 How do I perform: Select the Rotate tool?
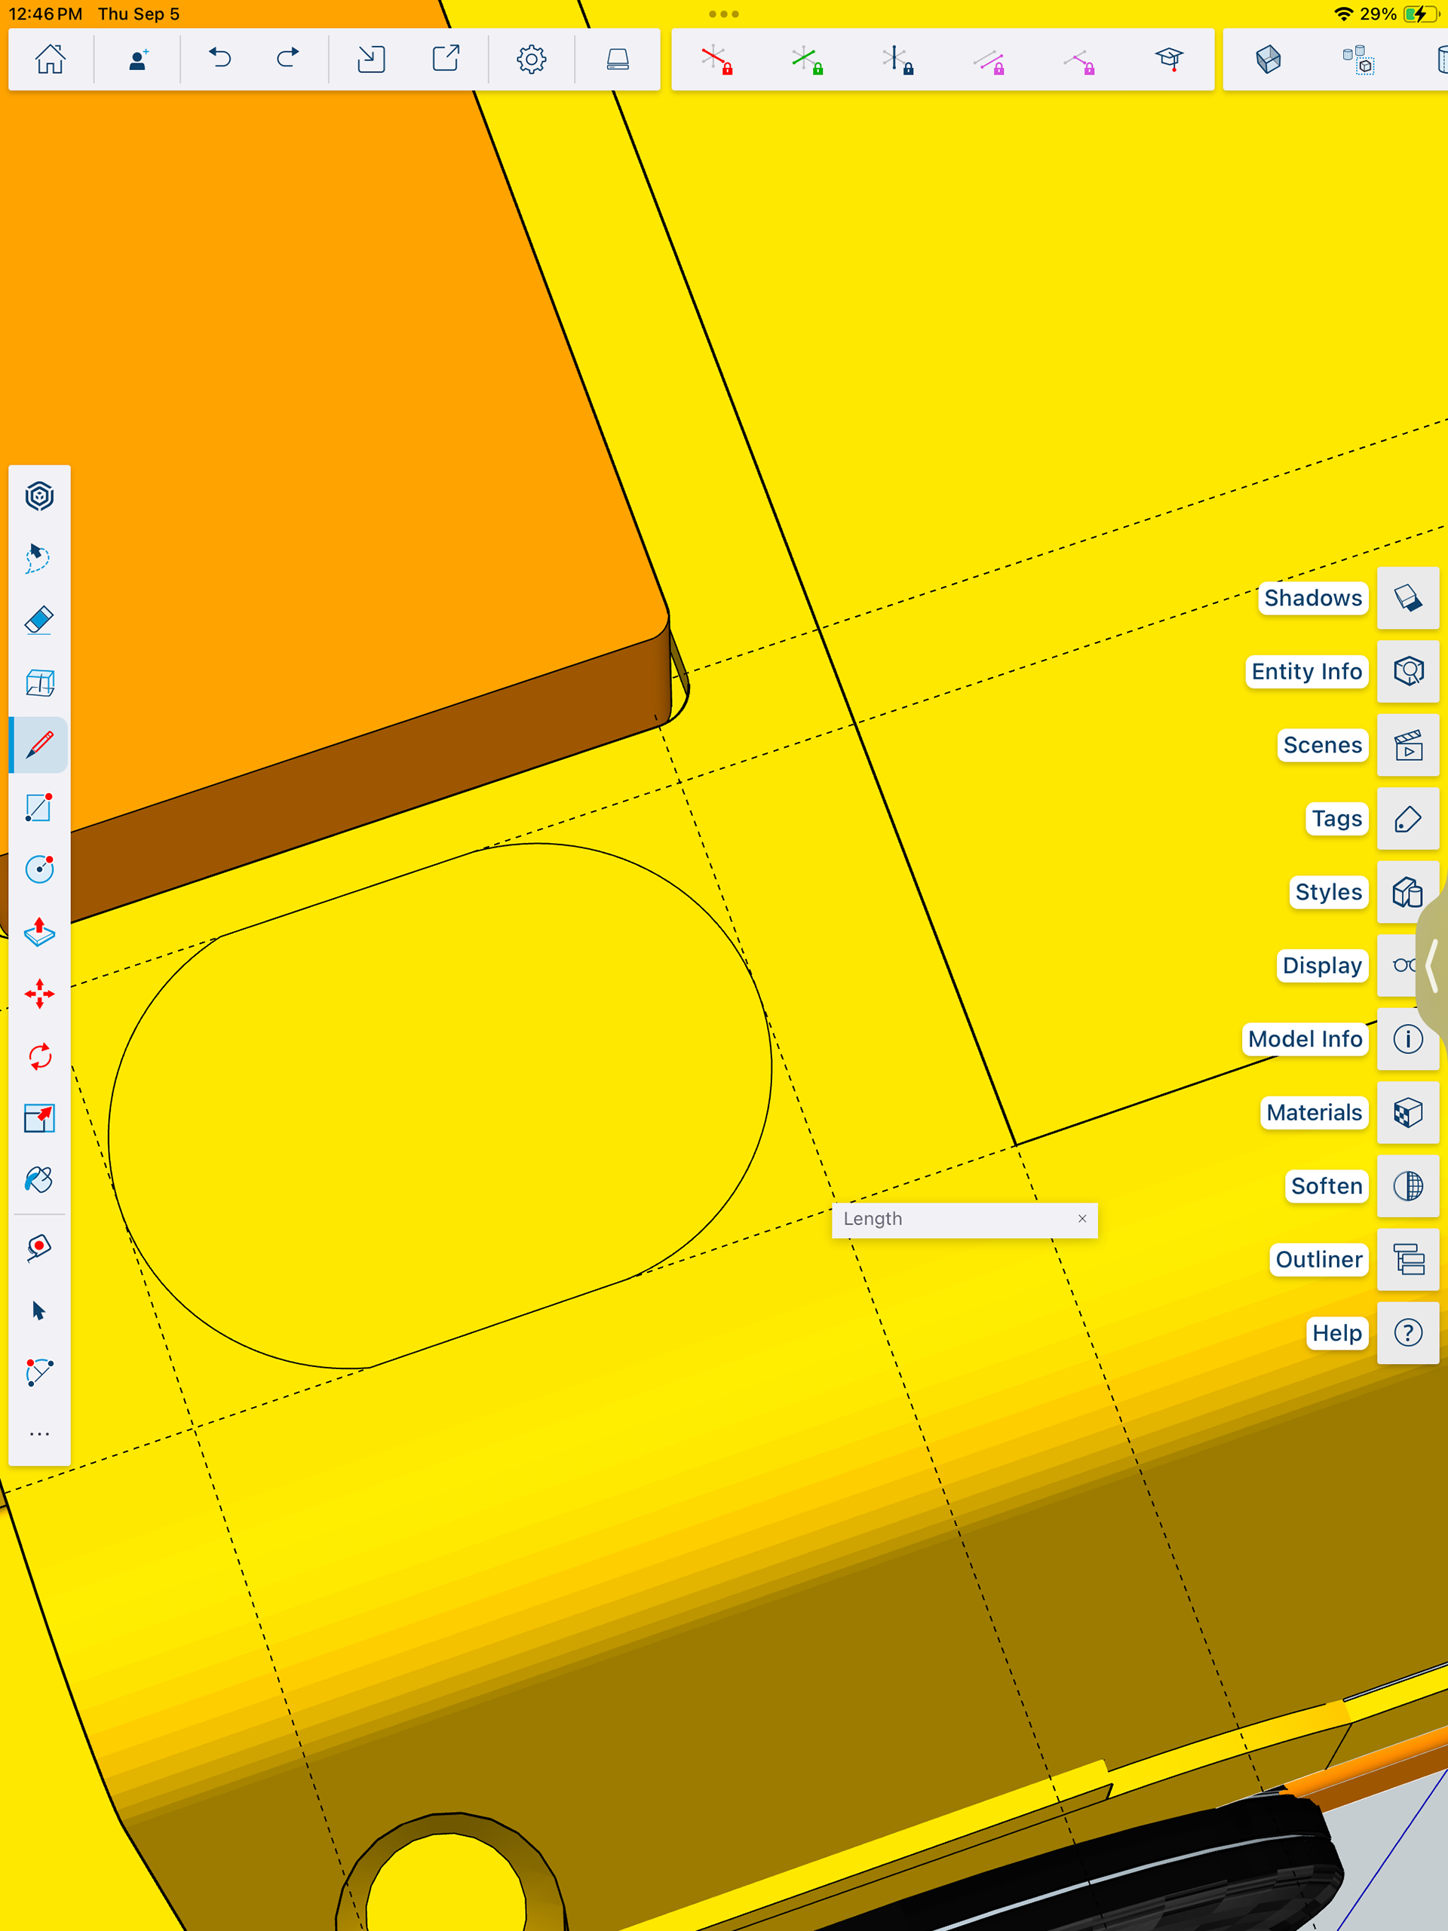pos(39,1056)
